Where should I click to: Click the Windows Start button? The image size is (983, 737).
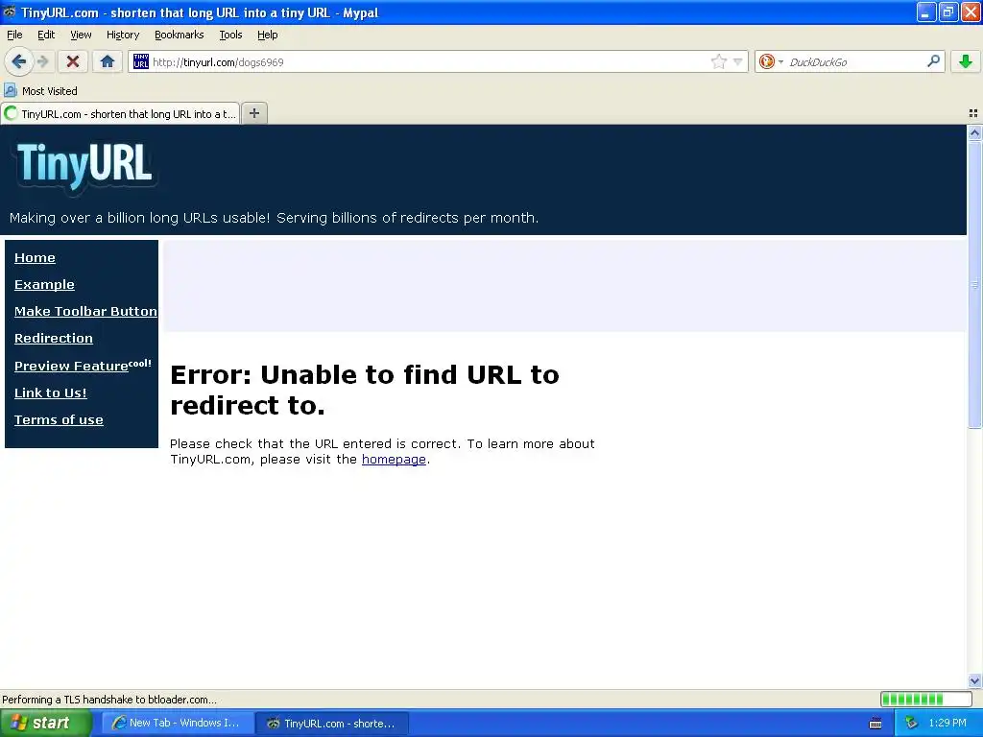point(46,724)
